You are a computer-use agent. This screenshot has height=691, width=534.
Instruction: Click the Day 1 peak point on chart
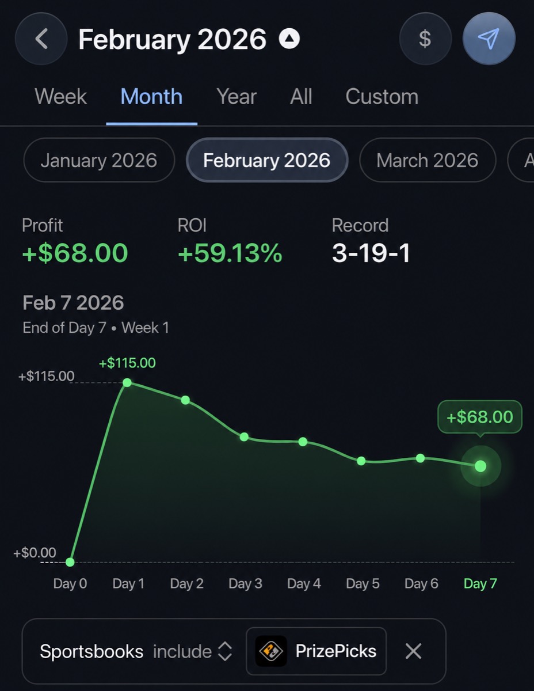tap(127, 382)
